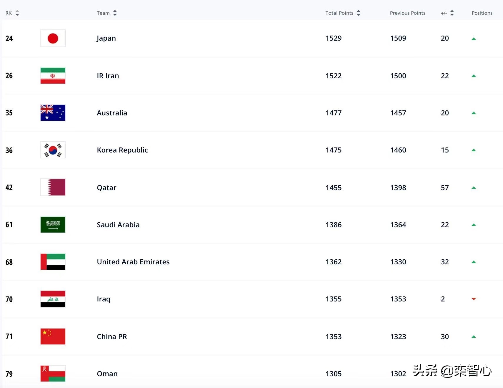
Task: Toggle sorting on the Previous Points column
Action: [x=407, y=13]
